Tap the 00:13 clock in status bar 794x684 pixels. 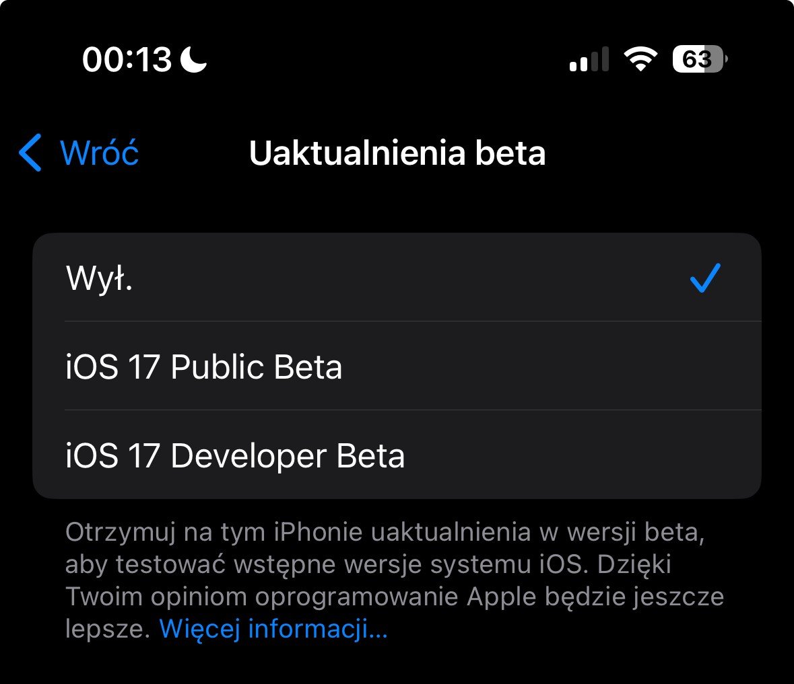tap(127, 59)
